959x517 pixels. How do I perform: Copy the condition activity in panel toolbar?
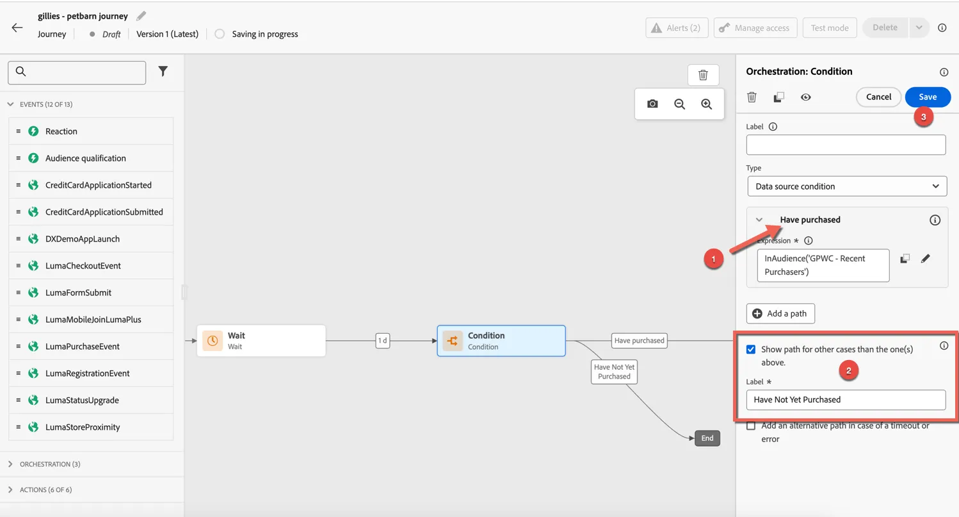pyautogui.click(x=779, y=97)
